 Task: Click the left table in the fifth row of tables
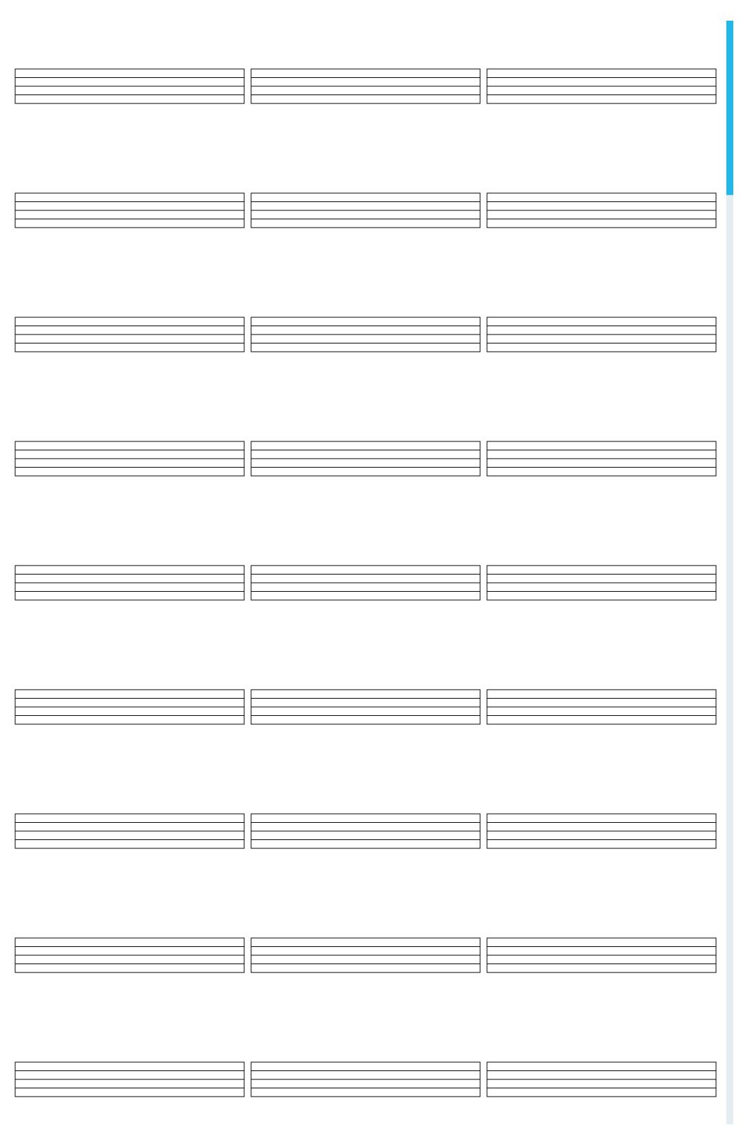pos(130,583)
